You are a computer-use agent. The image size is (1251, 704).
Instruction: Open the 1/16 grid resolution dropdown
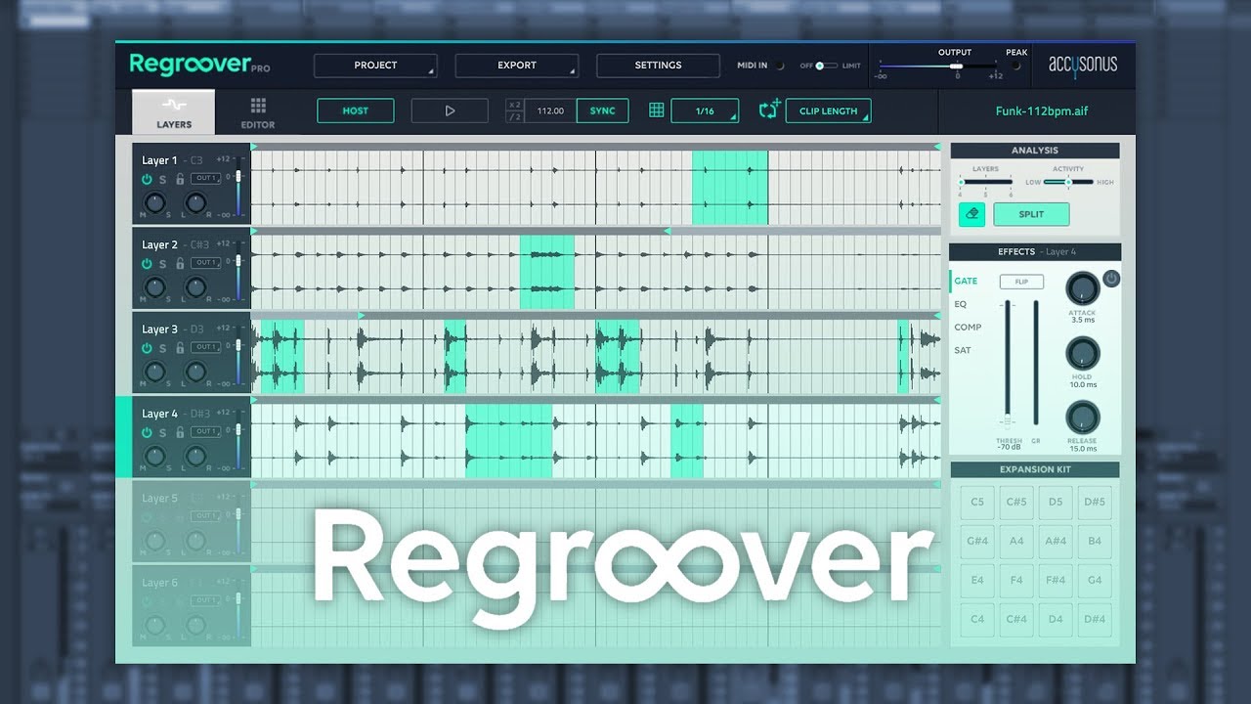pyautogui.click(x=705, y=110)
